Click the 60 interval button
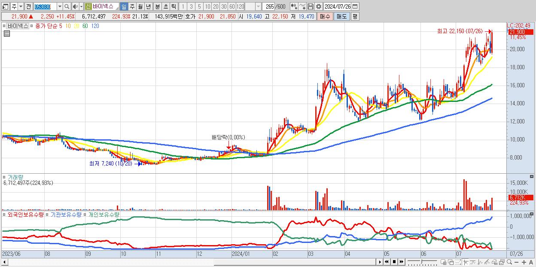The height and width of the screenshot is (267, 536). pyautogui.click(x=232, y=6)
